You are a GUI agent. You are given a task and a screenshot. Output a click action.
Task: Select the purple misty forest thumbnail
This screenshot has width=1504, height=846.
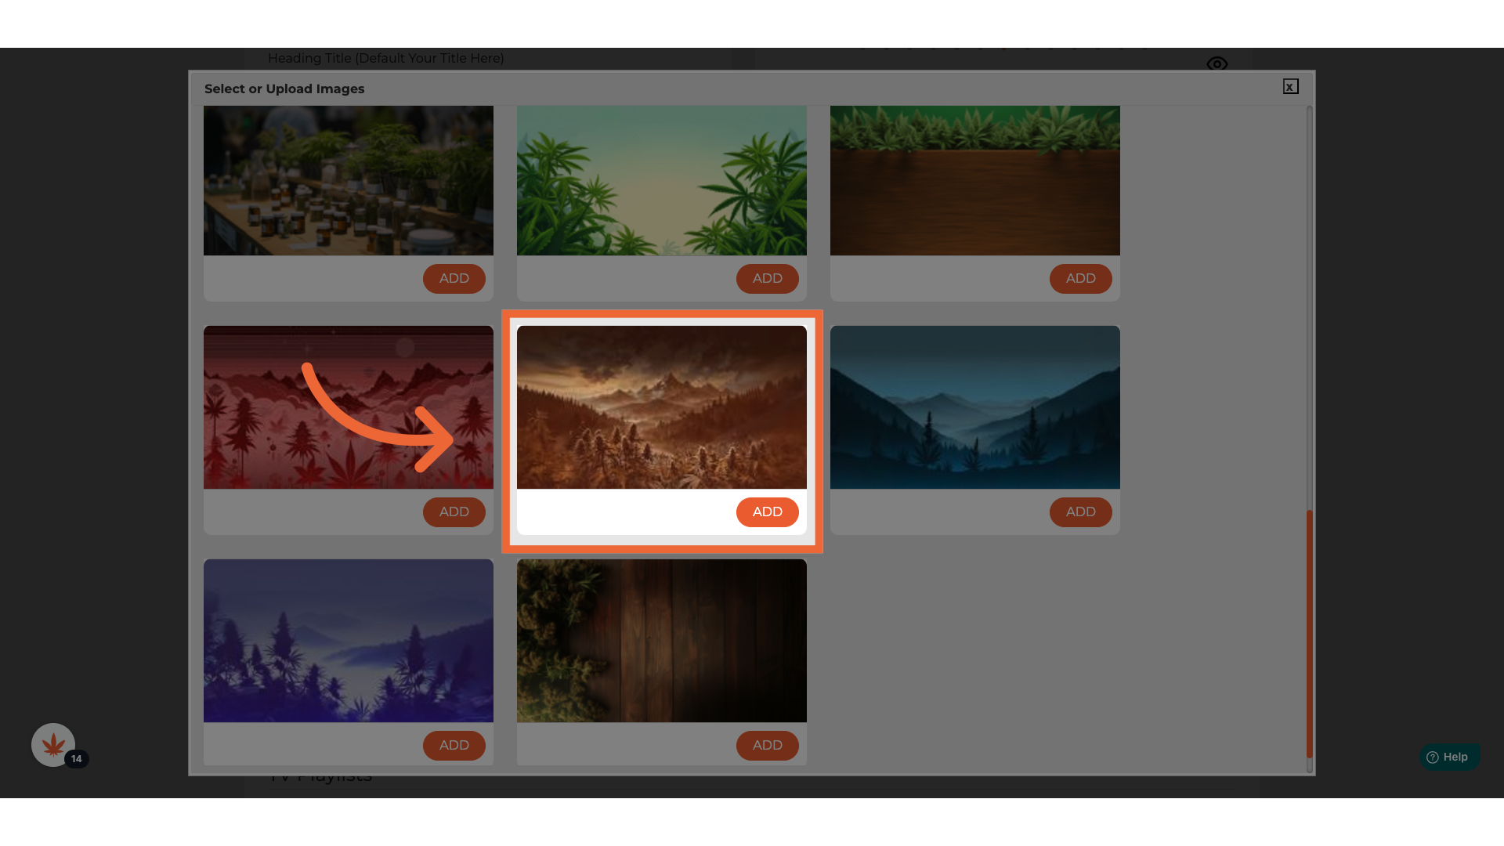(x=348, y=640)
